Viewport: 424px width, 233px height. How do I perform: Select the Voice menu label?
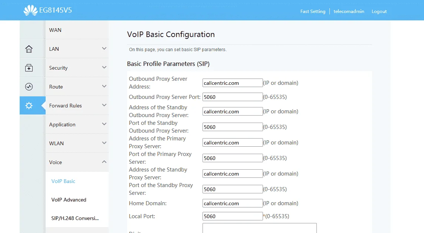[55, 162]
